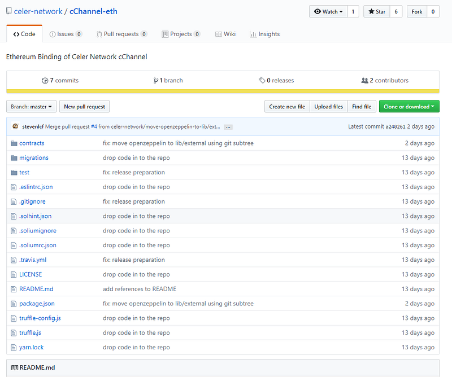The height and width of the screenshot is (377, 452).
Task: Open the Clone or download dropdown
Action: [409, 107]
